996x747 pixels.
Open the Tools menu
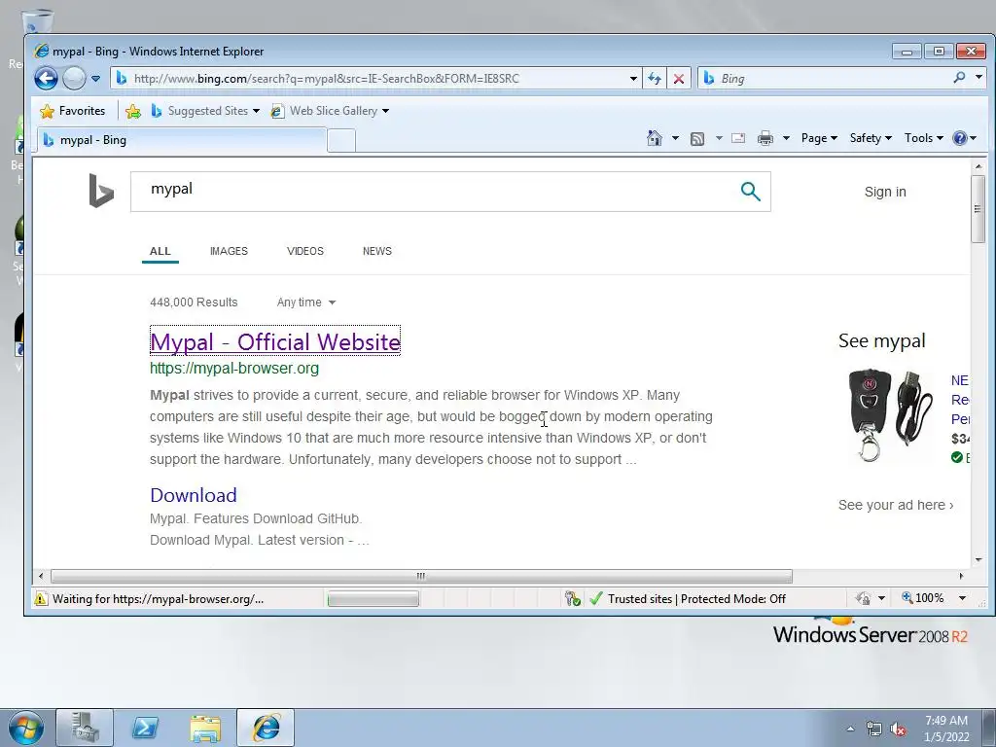(923, 138)
